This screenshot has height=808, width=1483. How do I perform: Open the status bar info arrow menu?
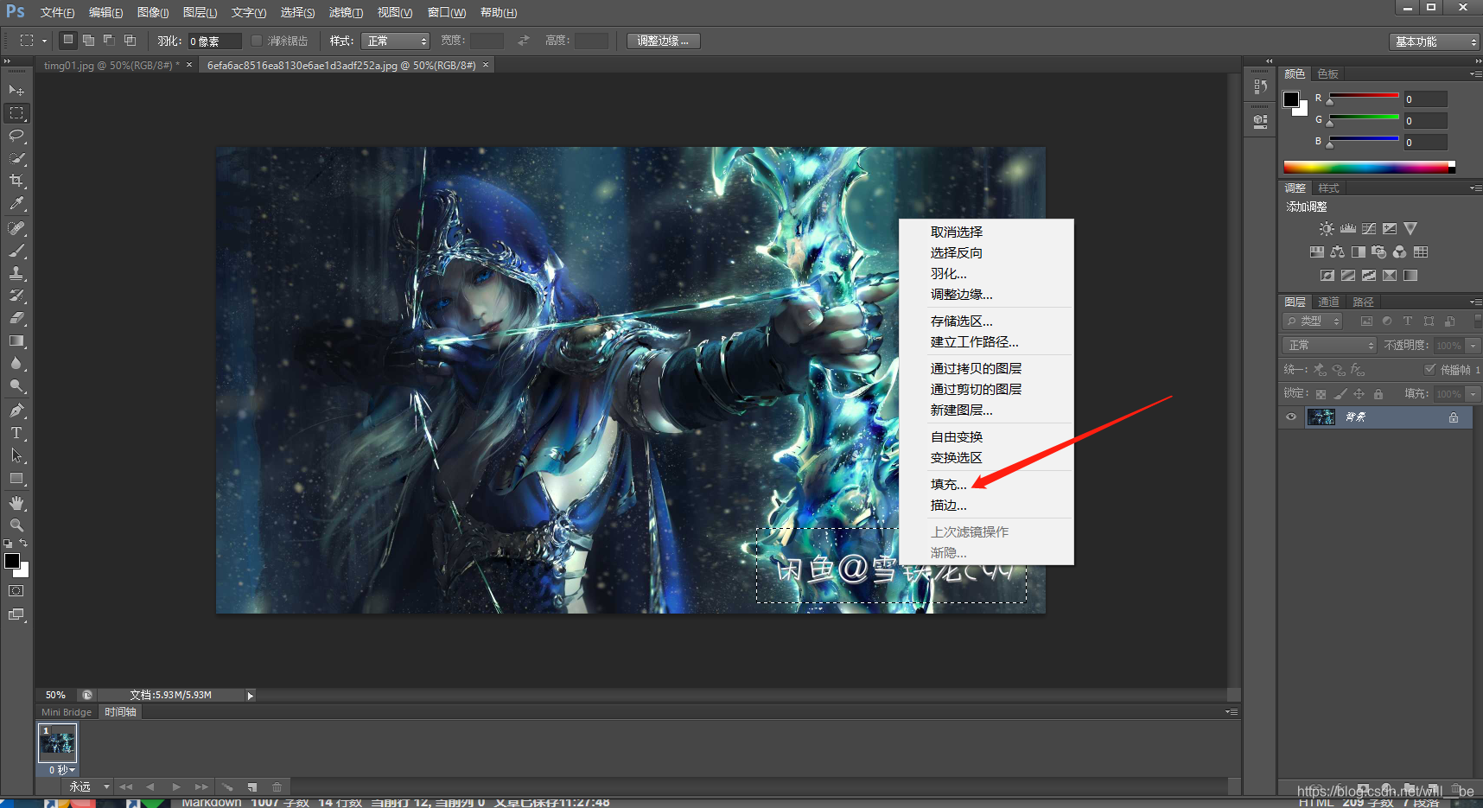pos(251,695)
